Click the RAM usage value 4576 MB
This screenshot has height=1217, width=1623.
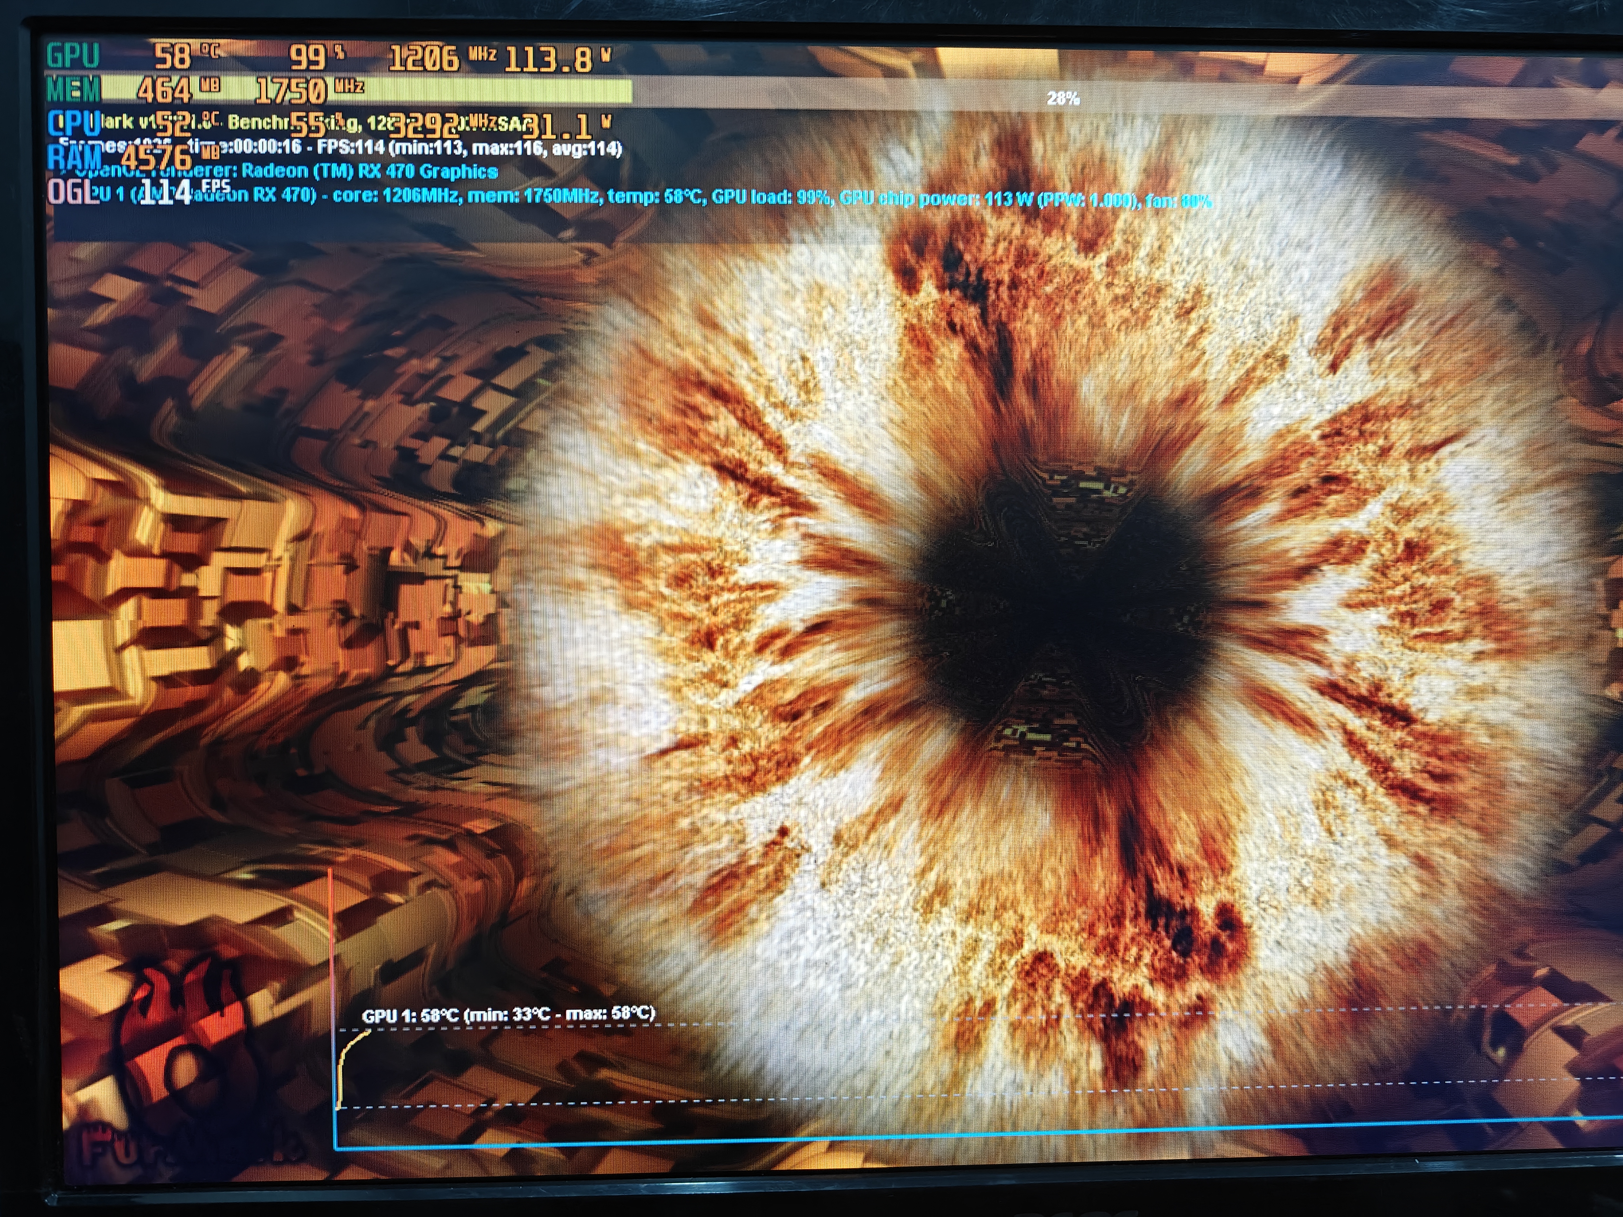click(170, 157)
